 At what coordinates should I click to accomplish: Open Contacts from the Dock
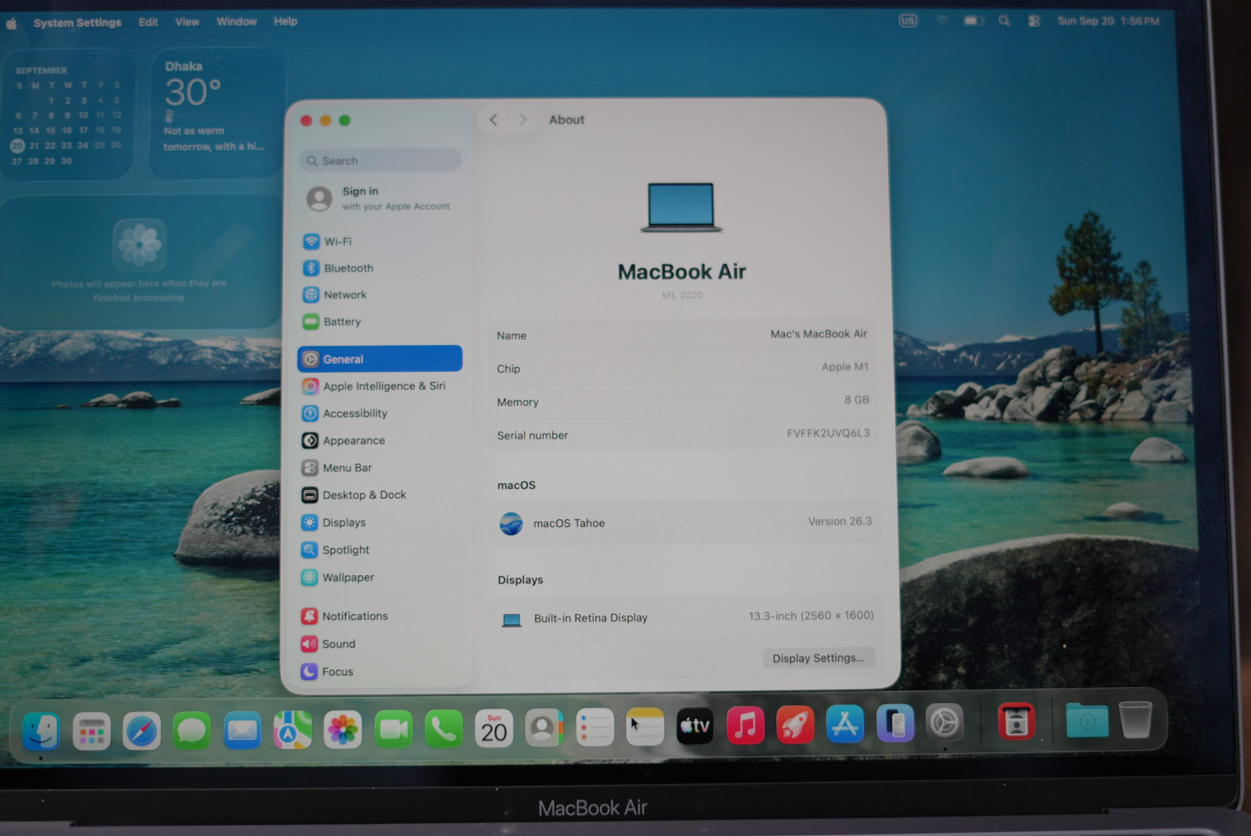point(544,727)
